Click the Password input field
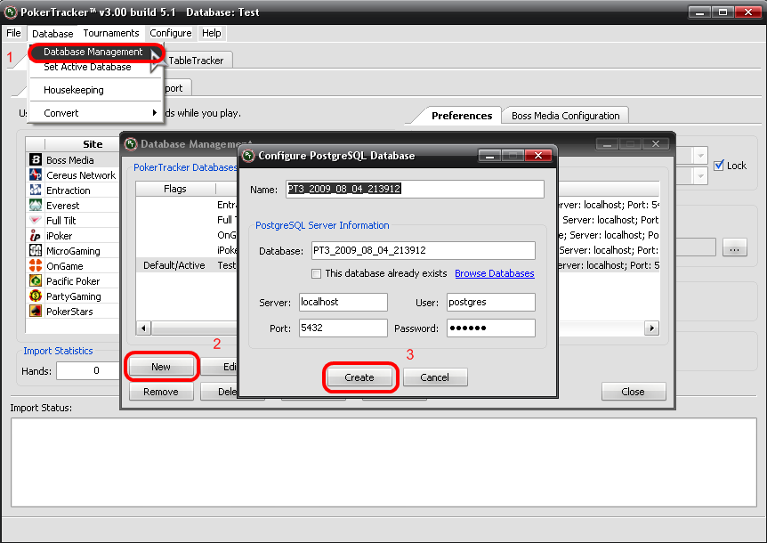 point(491,328)
